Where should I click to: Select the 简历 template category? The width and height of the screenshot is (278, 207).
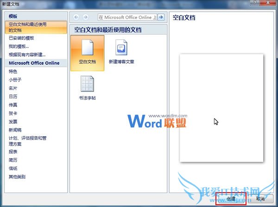13,160
